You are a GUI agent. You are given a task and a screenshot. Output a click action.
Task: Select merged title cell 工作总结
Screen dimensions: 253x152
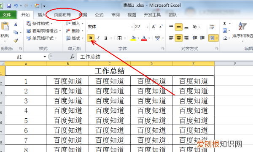[x=110, y=71]
